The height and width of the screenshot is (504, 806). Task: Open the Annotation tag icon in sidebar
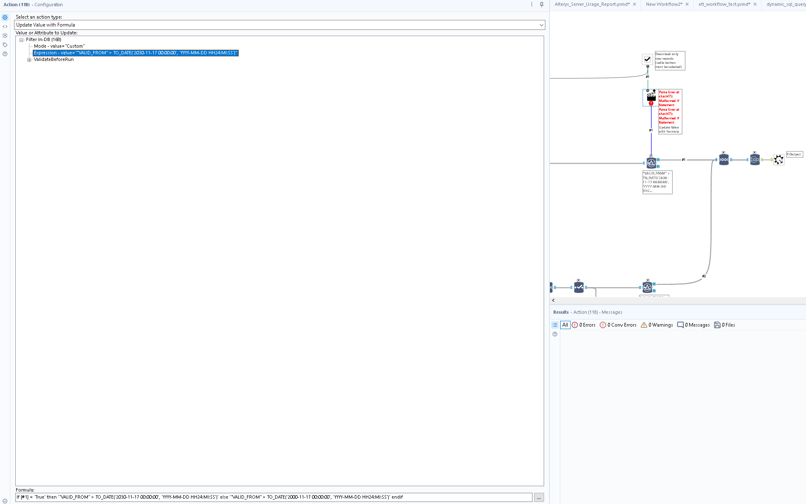(x=5, y=45)
